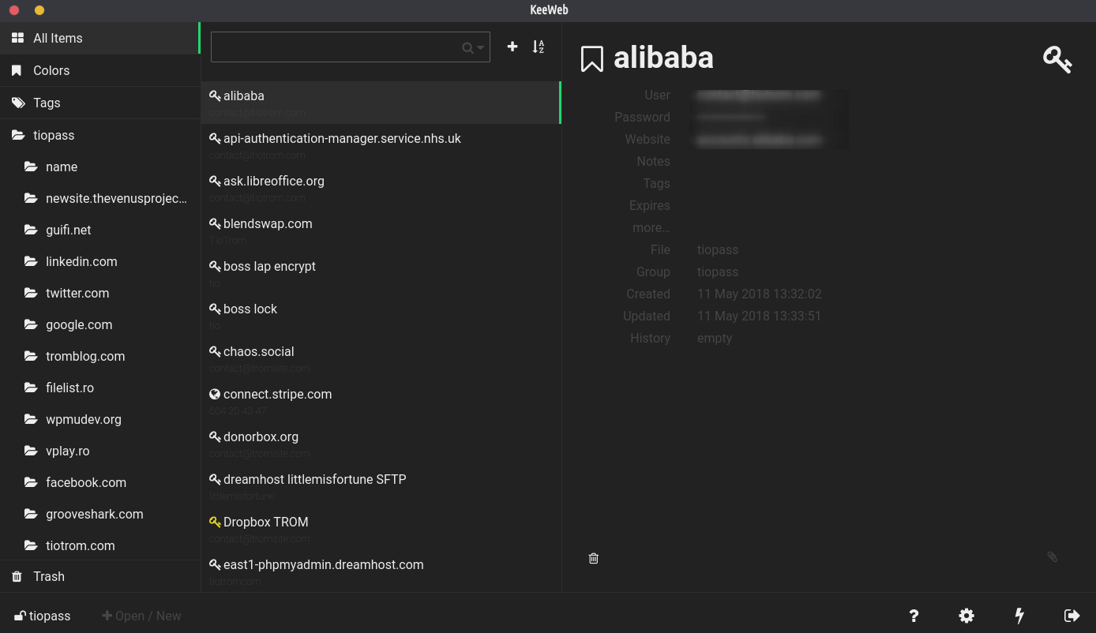Select dreamhost littlemisfortune SFTP entry
Image resolution: width=1096 pixels, height=633 pixels.
tap(381, 486)
